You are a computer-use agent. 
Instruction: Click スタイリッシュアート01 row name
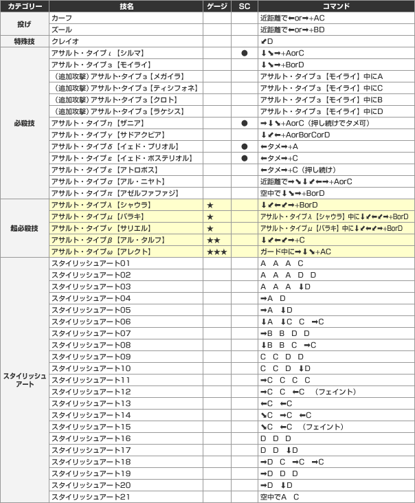coord(91,263)
